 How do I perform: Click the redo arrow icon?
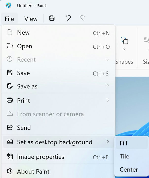pyautogui.click(x=83, y=18)
